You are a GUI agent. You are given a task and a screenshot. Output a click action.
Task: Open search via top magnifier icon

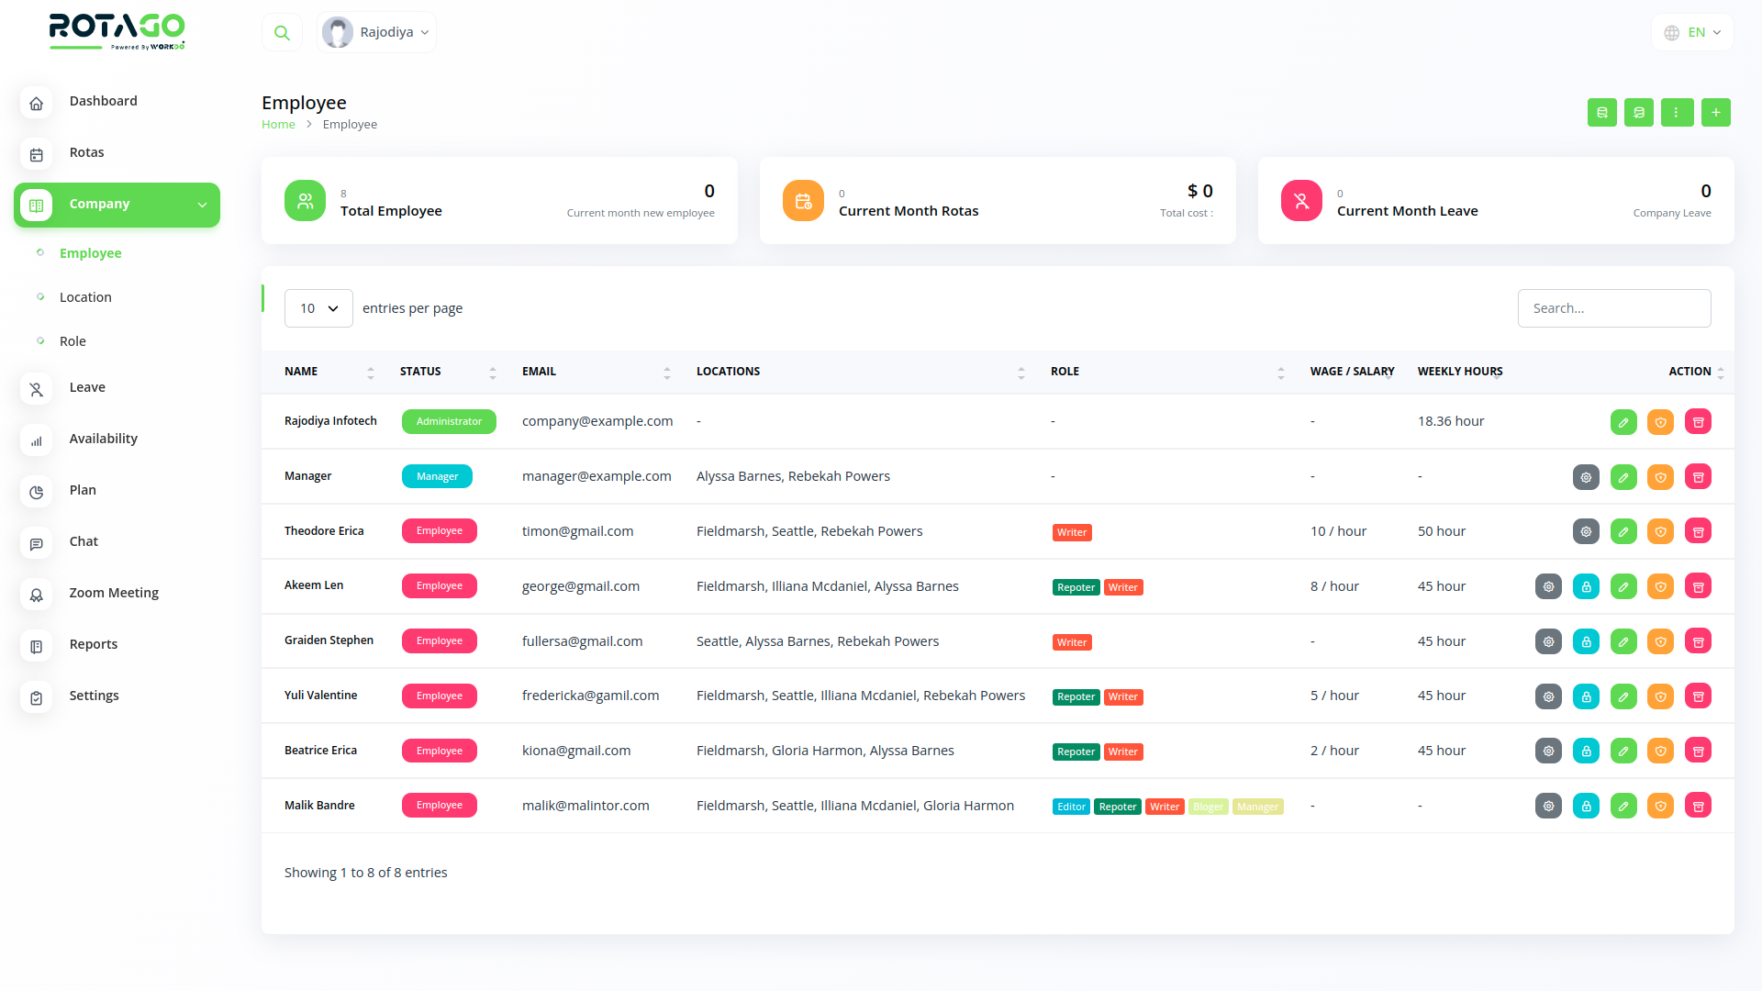pos(282,33)
